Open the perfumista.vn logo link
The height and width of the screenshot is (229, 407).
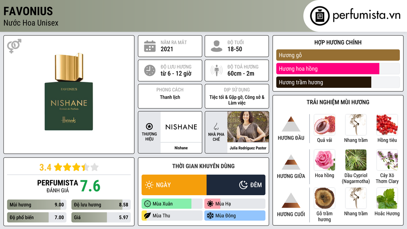point(356,16)
